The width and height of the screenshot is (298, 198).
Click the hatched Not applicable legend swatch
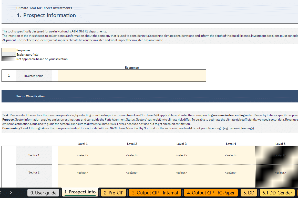pyautogui.click(x=9, y=59)
